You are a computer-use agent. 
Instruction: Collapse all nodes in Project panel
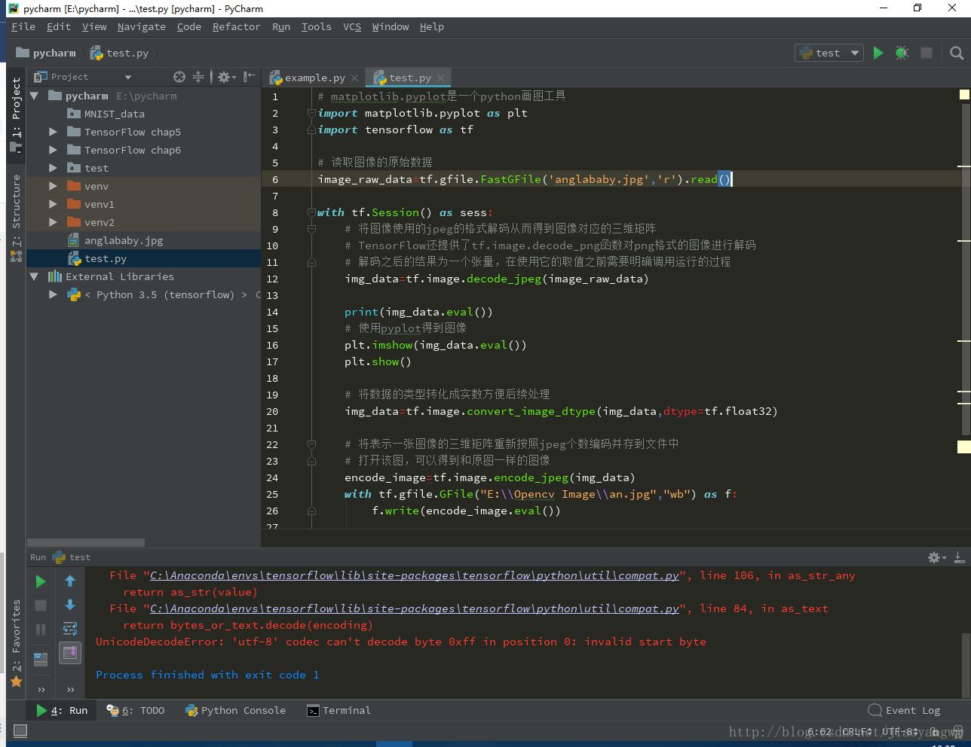point(198,77)
